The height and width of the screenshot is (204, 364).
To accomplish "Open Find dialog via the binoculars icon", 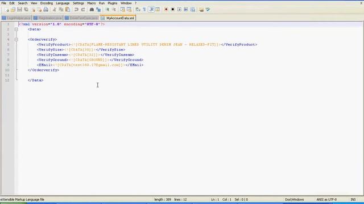I will click(x=92, y=10).
